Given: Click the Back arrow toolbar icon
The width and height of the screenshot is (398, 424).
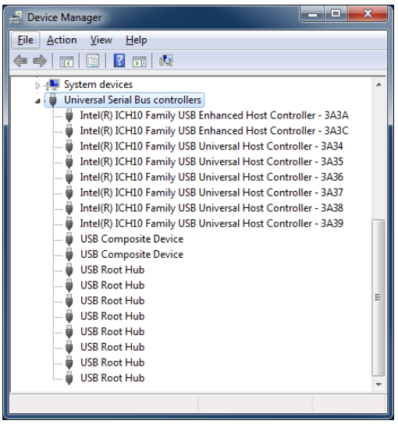Looking at the screenshot, I should tap(20, 61).
